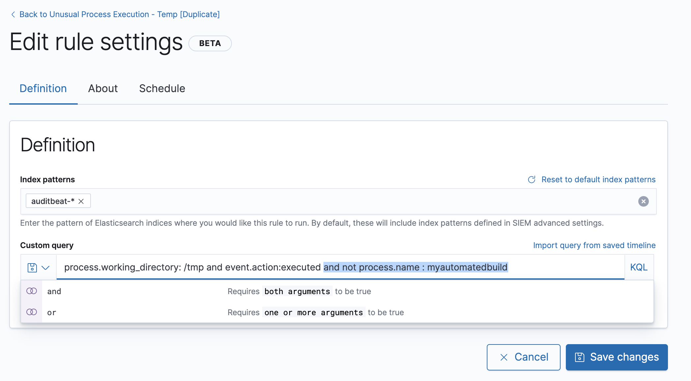The width and height of the screenshot is (691, 381).
Task: Clear all index patterns with circle X
Action: (643, 201)
